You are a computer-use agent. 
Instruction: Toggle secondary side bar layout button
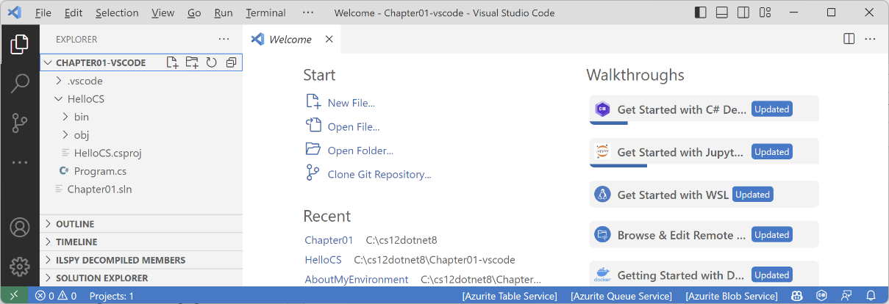click(x=744, y=12)
